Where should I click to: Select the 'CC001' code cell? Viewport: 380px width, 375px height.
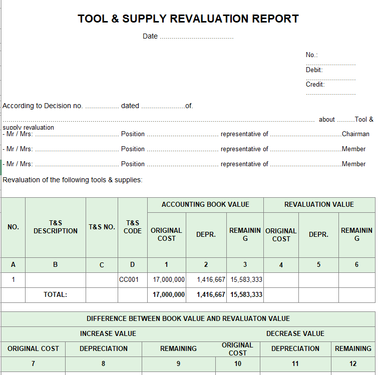pos(133,280)
